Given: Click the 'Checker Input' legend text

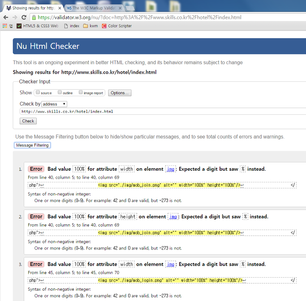Looking at the screenshot, I should 34,82.
